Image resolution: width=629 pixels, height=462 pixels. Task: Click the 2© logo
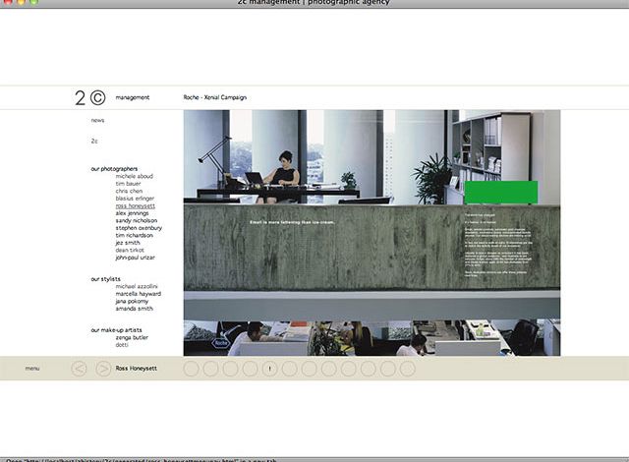click(88, 97)
